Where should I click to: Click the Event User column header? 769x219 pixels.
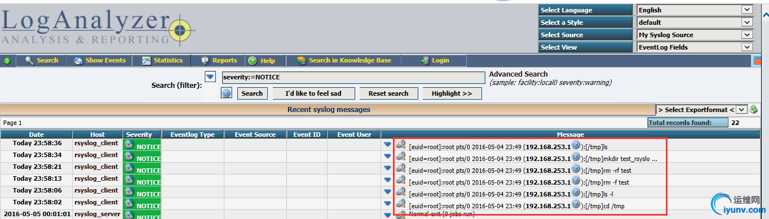pyautogui.click(x=354, y=135)
